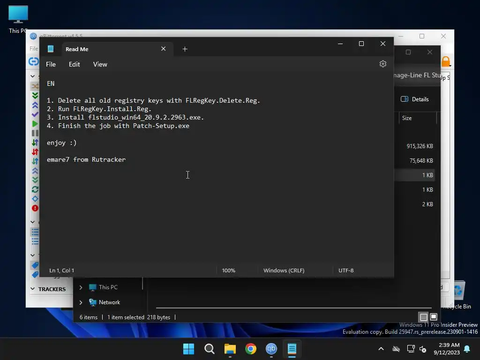Open This PC desktop icon
The width and height of the screenshot is (480, 360).
[x=18, y=19]
